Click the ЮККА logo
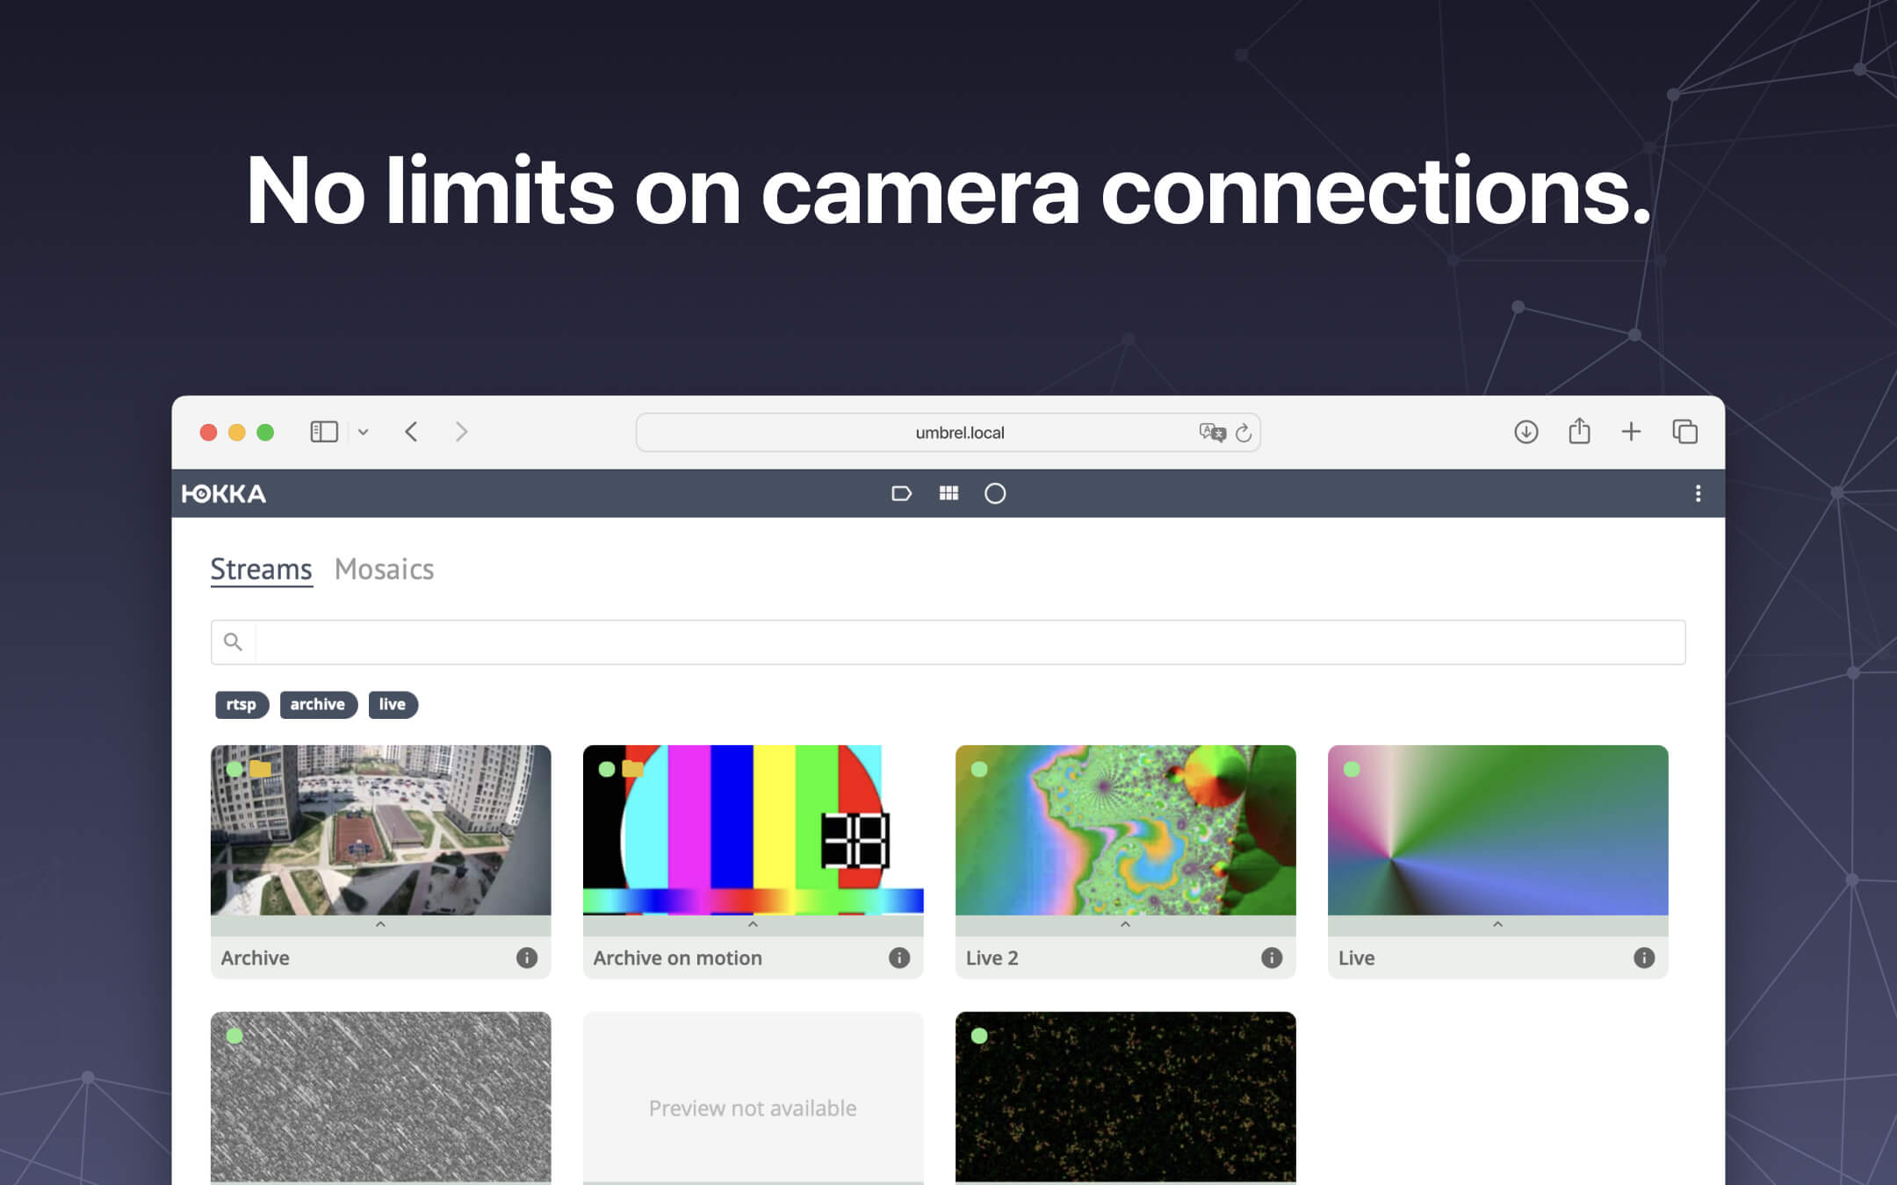 [225, 493]
